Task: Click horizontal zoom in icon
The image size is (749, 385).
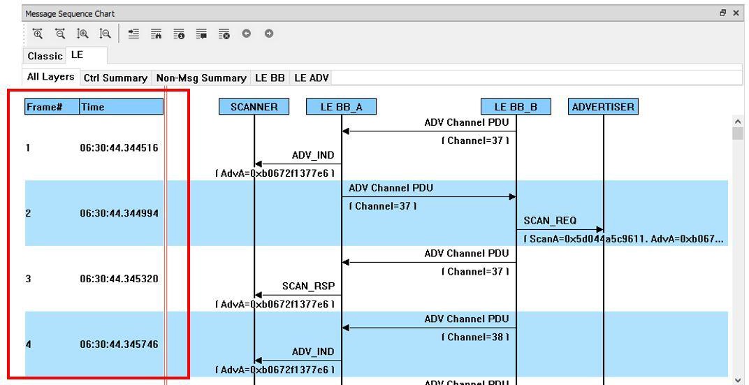Action: [x=38, y=34]
